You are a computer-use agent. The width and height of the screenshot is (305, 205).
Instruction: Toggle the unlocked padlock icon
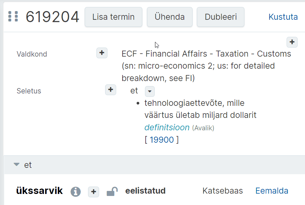[x=112, y=191]
